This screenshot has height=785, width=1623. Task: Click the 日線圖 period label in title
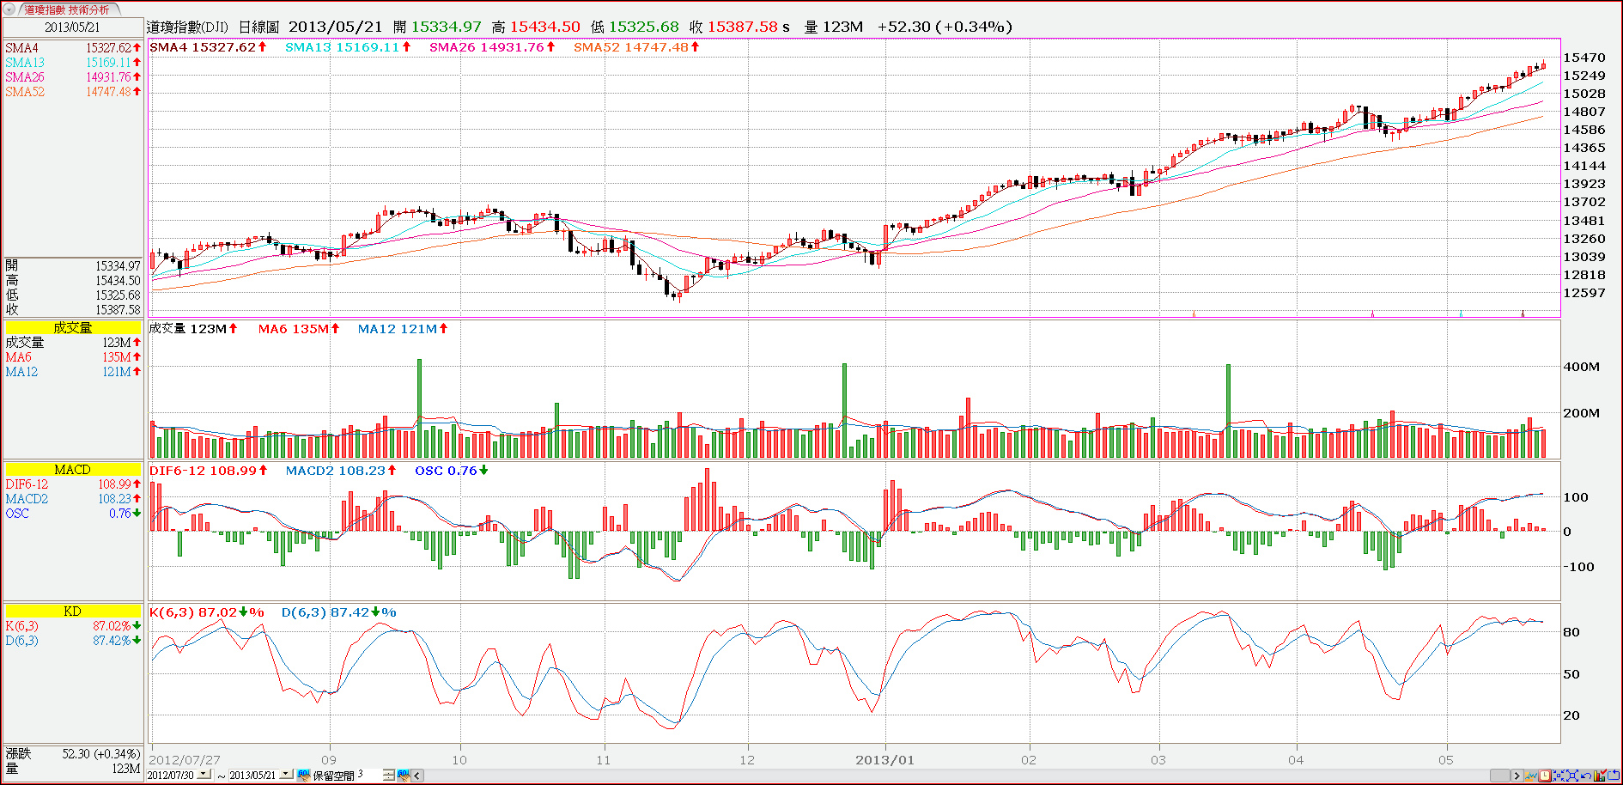[258, 27]
